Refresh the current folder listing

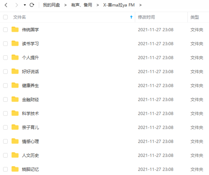[32, 5]
